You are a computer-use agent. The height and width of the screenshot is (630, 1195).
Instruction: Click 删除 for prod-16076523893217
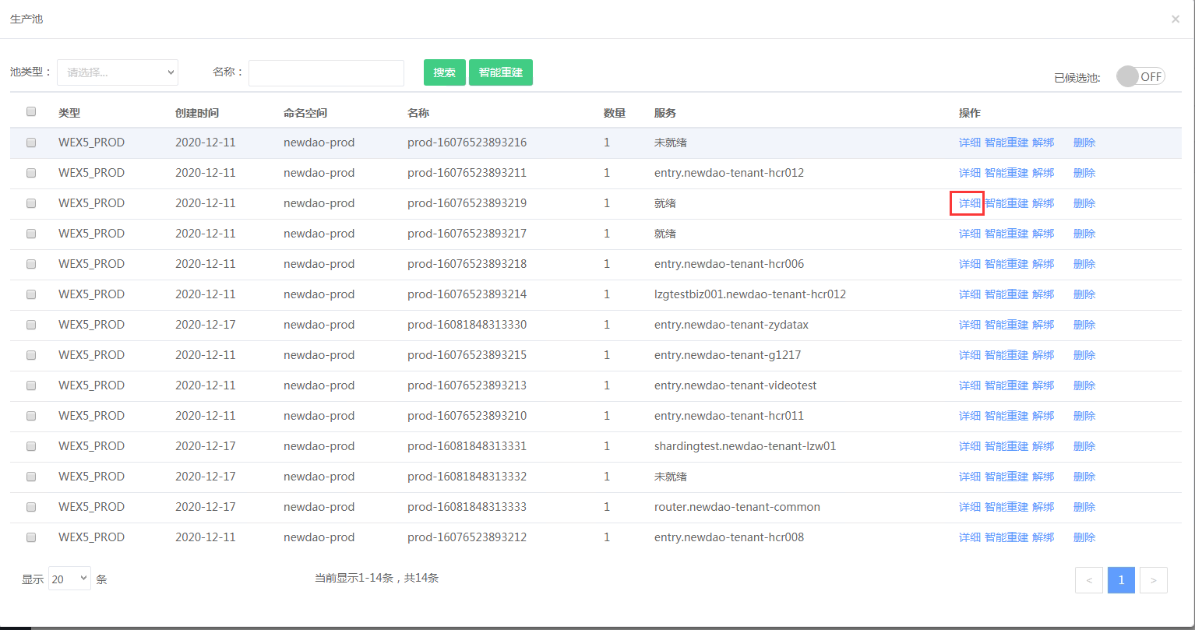(x=1084, y=234)
